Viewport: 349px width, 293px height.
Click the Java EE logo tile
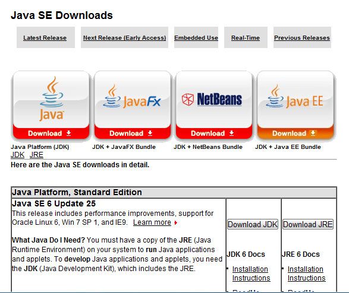pos(295,99)
